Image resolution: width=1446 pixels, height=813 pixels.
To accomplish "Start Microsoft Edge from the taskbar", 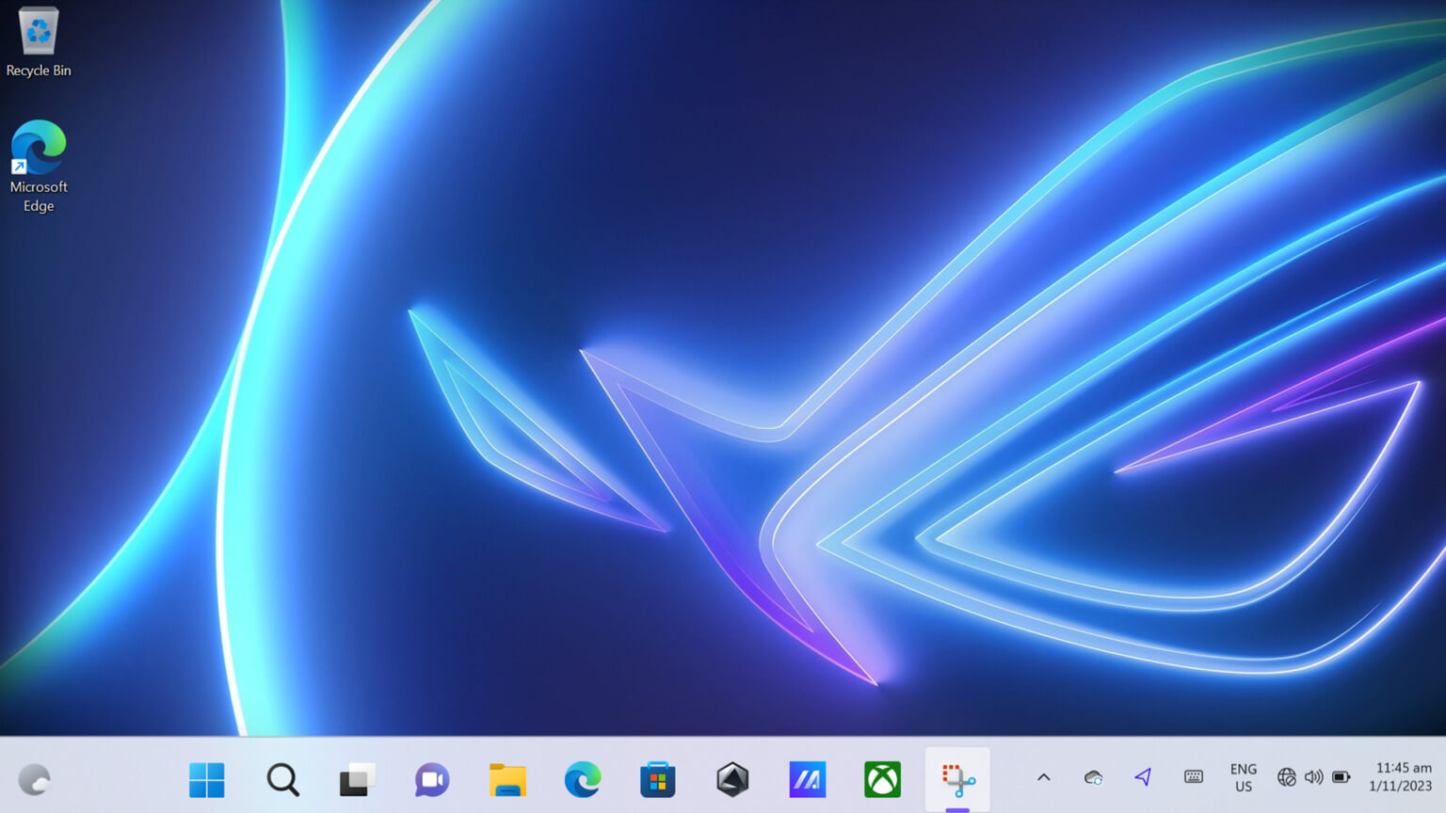I will point(582,779).
